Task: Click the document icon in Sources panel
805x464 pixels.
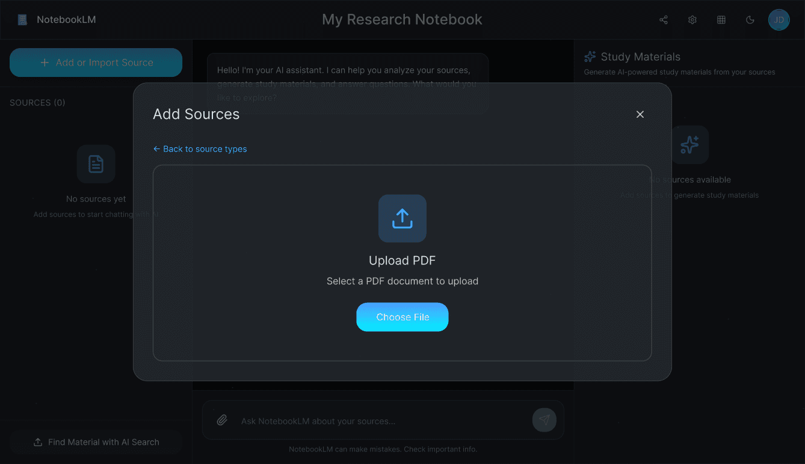Action: [96, 164]
